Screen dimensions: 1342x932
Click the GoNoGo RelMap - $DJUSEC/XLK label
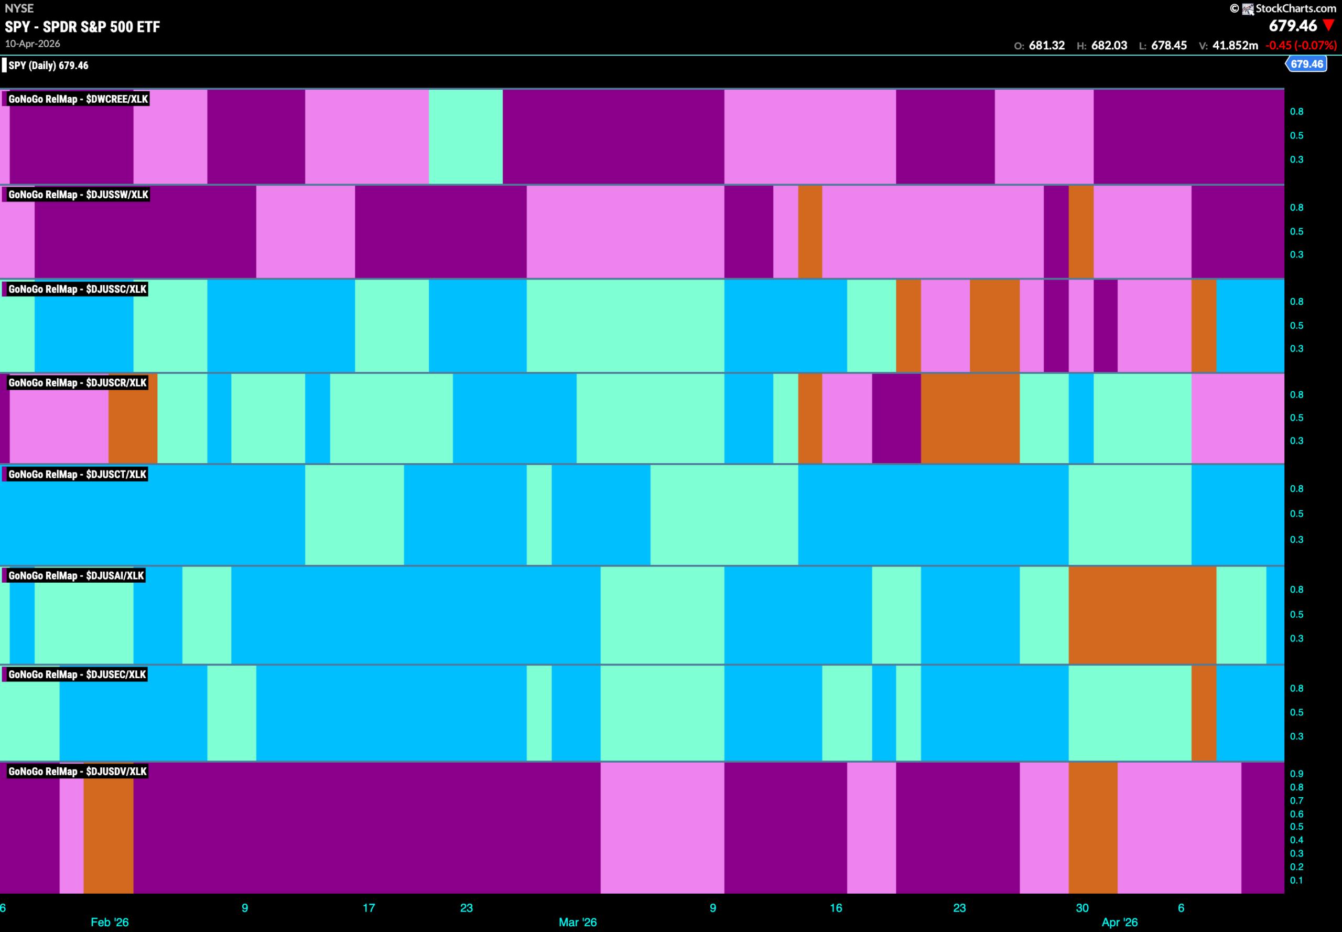[x=77, y=674]
